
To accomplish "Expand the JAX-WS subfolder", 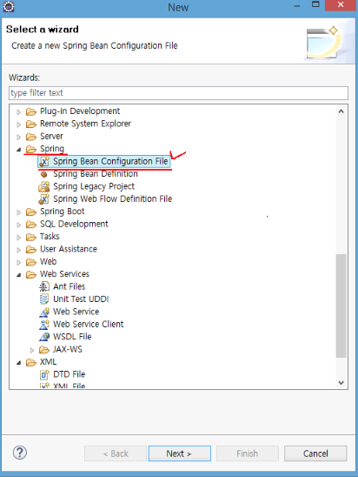I will tap(32, 350).
